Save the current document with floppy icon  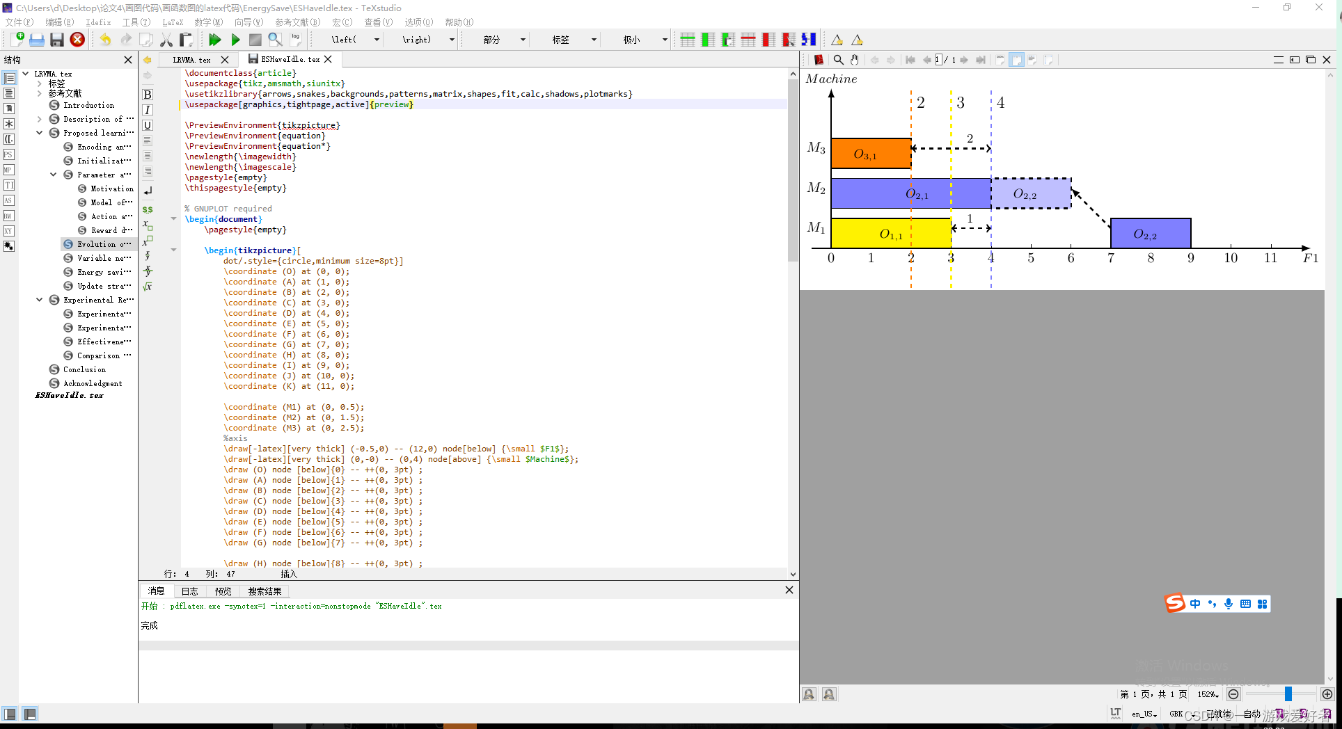tap(57, 40)
